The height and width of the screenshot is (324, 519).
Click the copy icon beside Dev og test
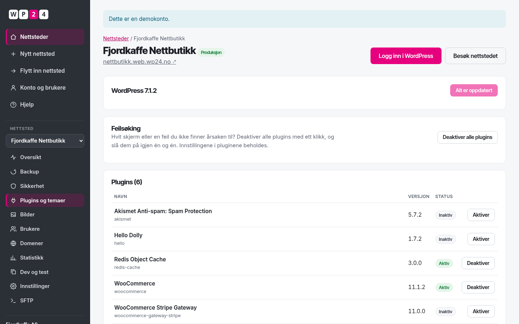[13, 272]
